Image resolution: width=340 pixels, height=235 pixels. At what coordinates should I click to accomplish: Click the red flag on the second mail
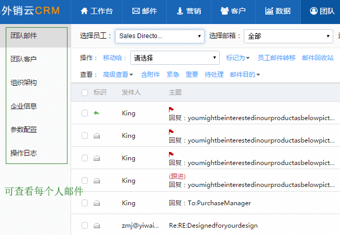point(171,132)
